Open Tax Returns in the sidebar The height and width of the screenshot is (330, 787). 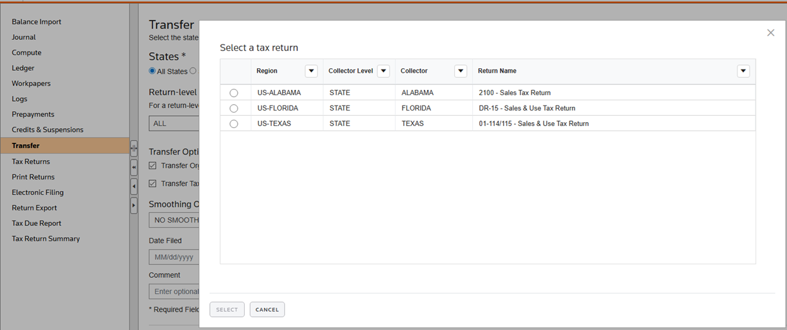point(31,161)
